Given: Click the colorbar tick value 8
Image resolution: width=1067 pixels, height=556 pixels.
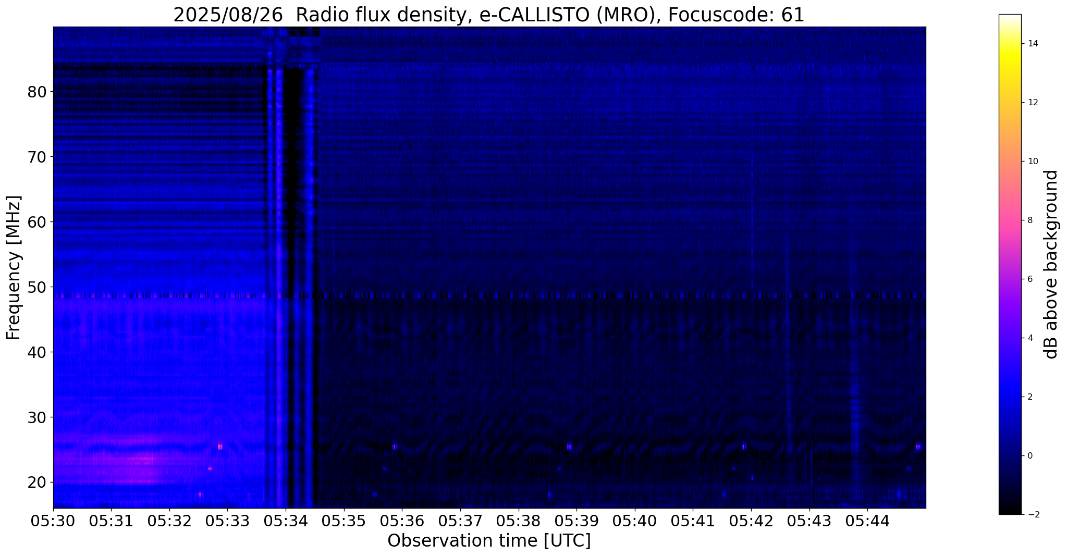Looking at the screenshot, I should [x=1030, y=220].
